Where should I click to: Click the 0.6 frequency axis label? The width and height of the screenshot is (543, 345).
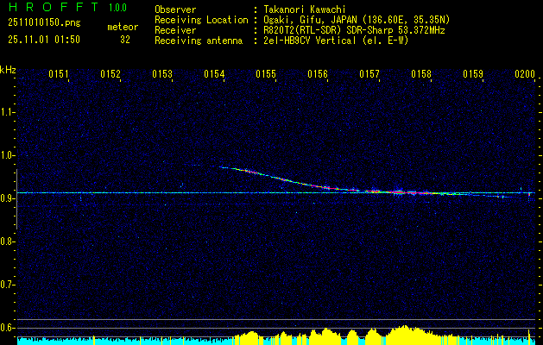8,327
